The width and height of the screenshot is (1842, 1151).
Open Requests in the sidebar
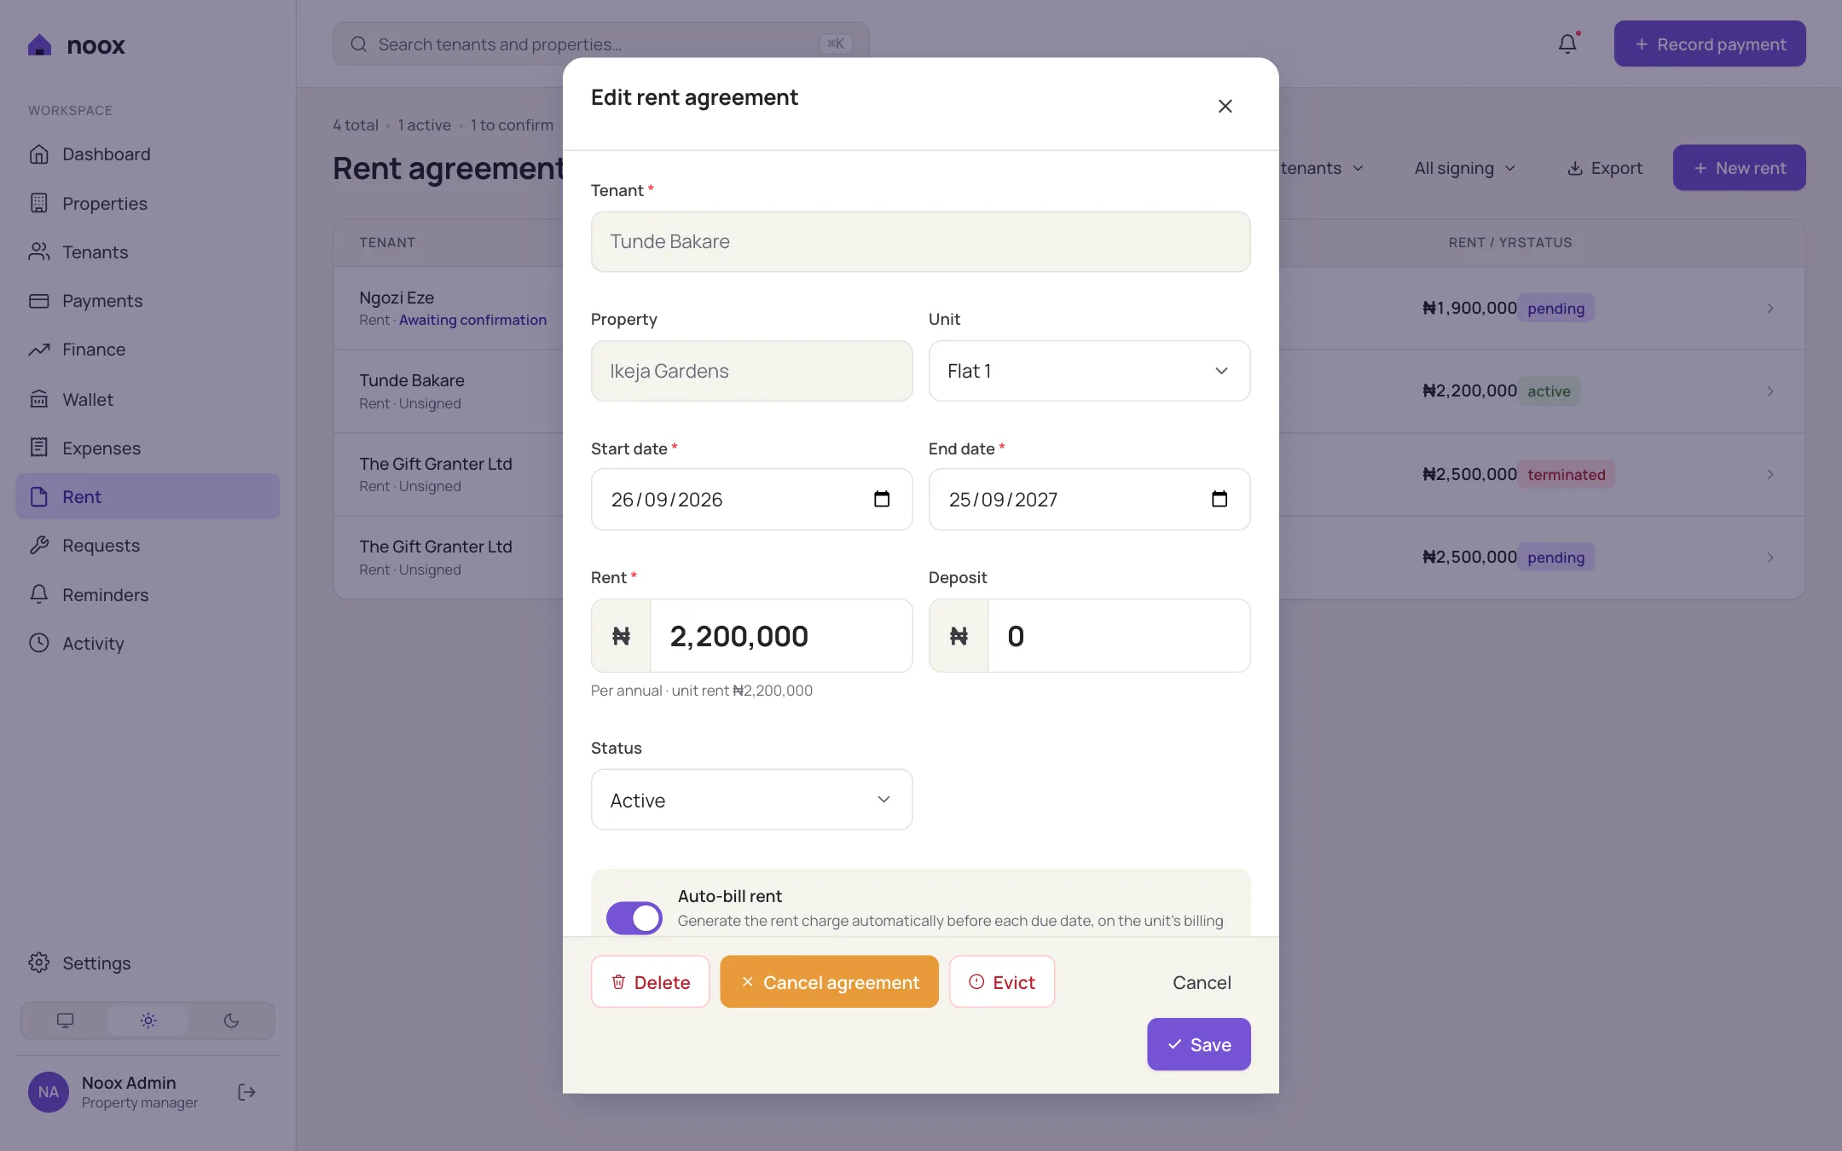point(148,546)
